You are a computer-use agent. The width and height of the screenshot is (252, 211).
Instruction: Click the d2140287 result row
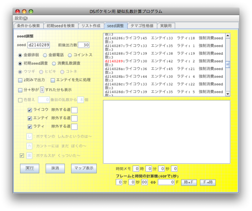point(164,46)
